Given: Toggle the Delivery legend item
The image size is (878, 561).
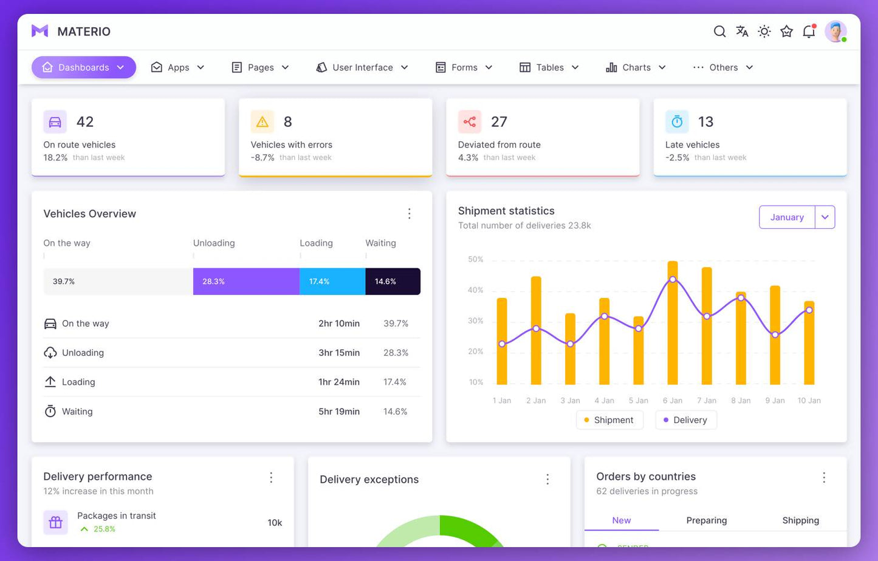Looking at the screenshot, I should pos(686,420).
